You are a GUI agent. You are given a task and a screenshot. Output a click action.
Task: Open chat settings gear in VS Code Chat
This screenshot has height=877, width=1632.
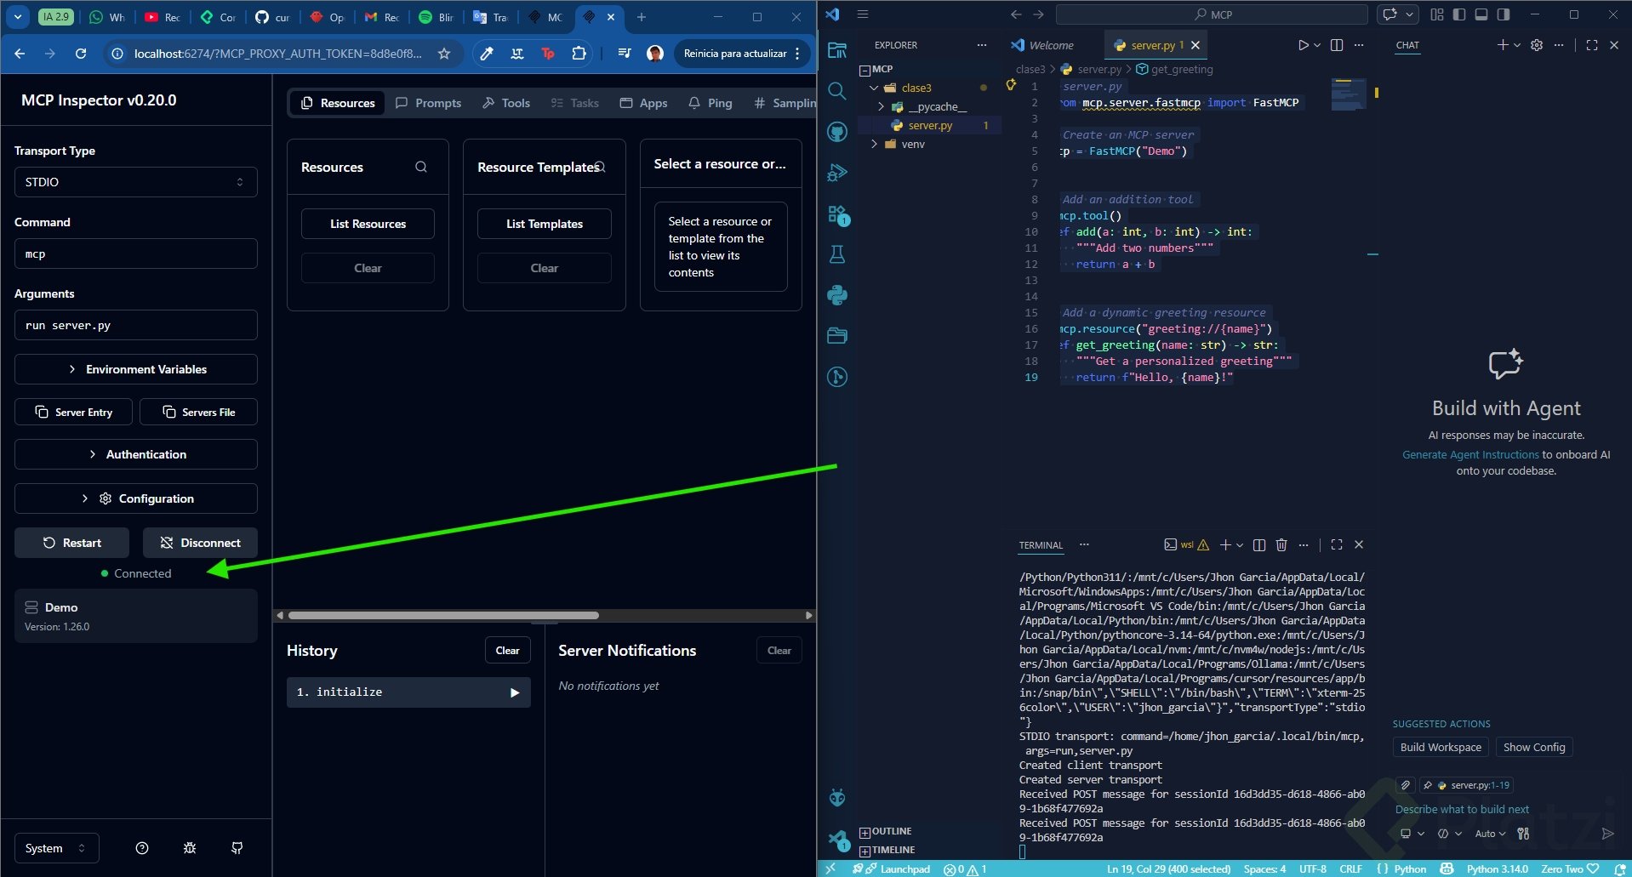coord(1537,45)
